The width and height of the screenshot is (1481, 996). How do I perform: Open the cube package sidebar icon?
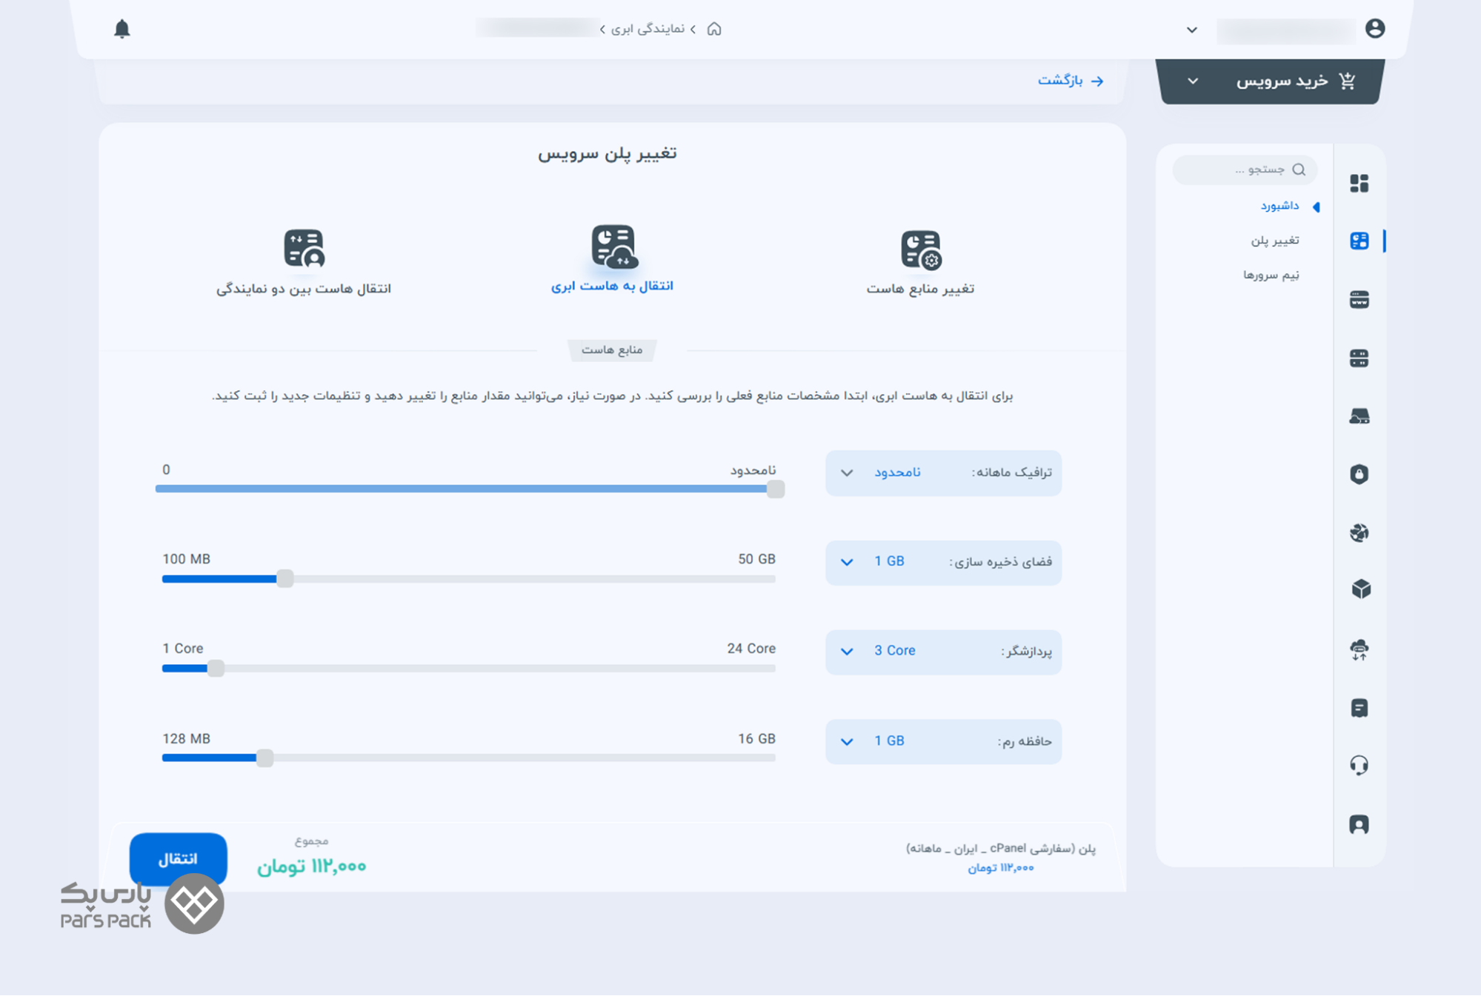pyautogui.click(x=1360, y=589)
